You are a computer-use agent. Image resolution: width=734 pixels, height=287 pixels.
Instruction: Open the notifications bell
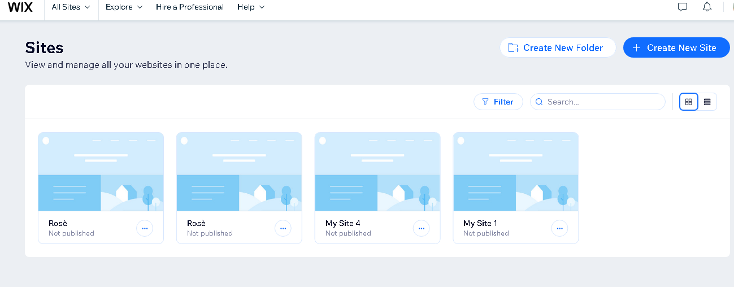pyautogui.click(x=707, y=7)
